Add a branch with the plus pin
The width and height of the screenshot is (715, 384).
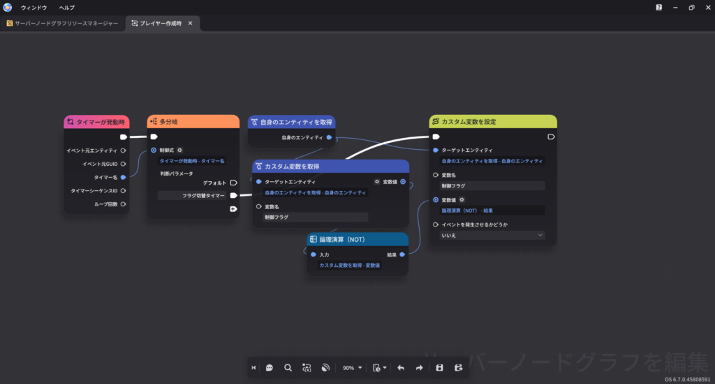coord(233,209)
